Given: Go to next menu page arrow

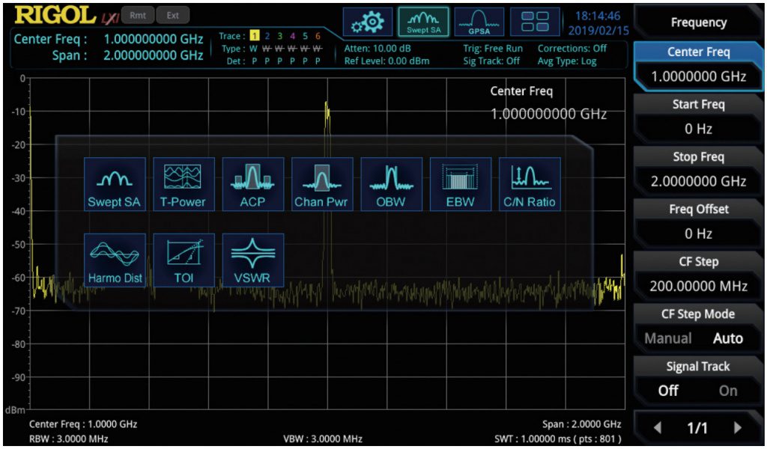Looking at the screenshot, I should [x=738, y=428].
